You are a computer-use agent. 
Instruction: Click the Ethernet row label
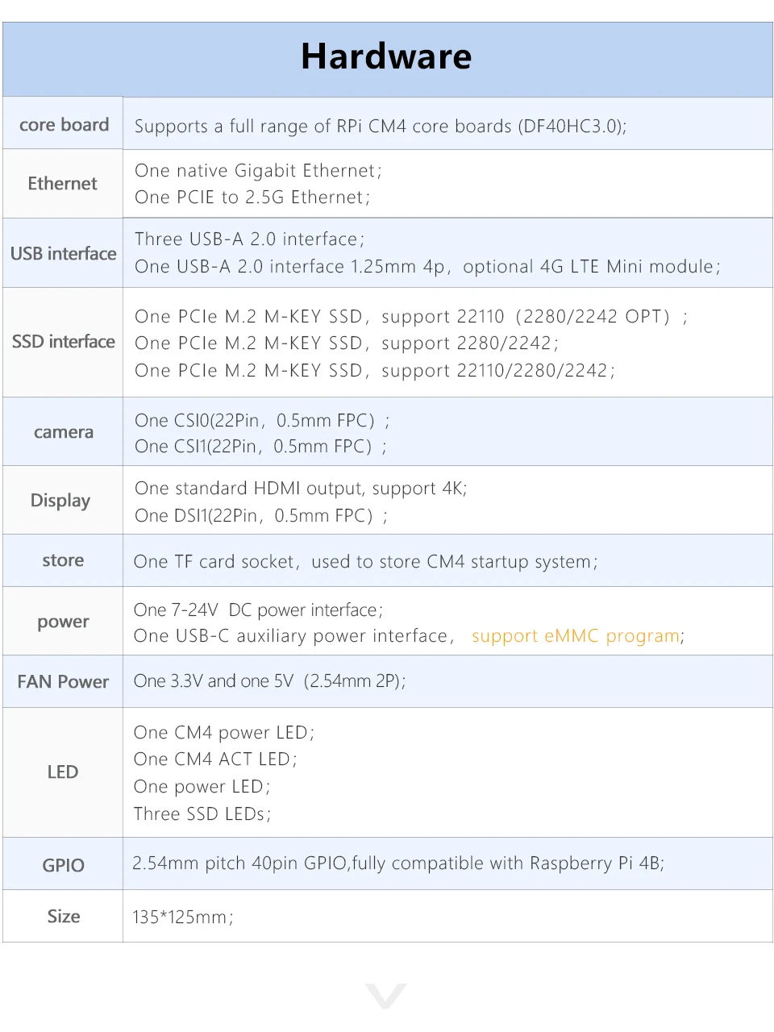[62, 184]
